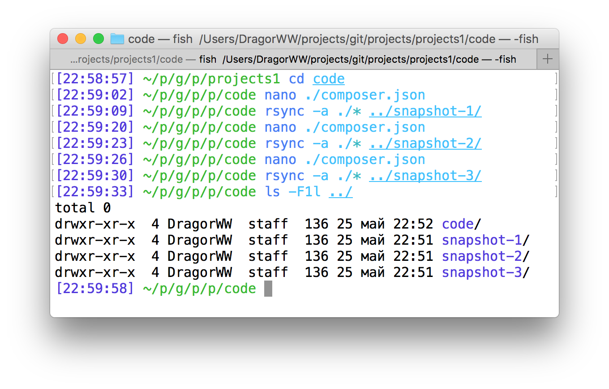Click the [22:59:02] timestamp
609x389 pixels.
tap(95, 95)
